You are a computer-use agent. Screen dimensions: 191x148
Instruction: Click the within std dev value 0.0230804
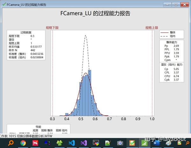pos(37,57)
